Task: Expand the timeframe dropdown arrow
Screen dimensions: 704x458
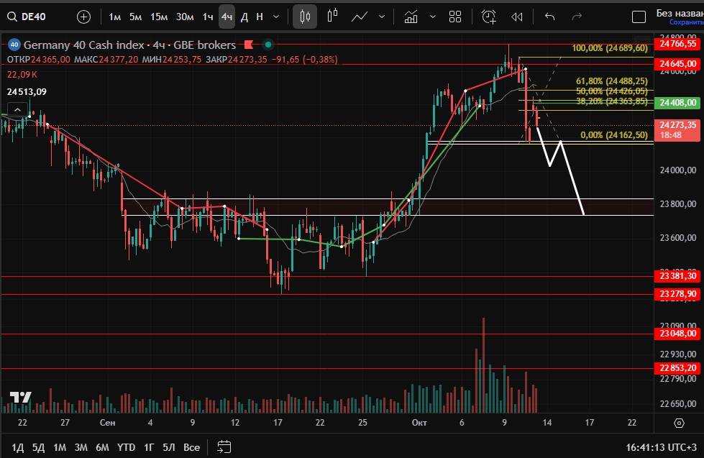Action: 278,17
